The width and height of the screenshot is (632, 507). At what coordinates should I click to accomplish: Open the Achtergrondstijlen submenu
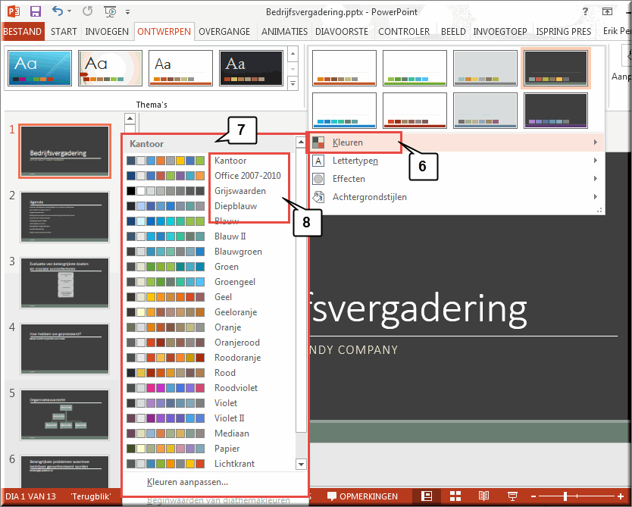[x=456, y=197]
